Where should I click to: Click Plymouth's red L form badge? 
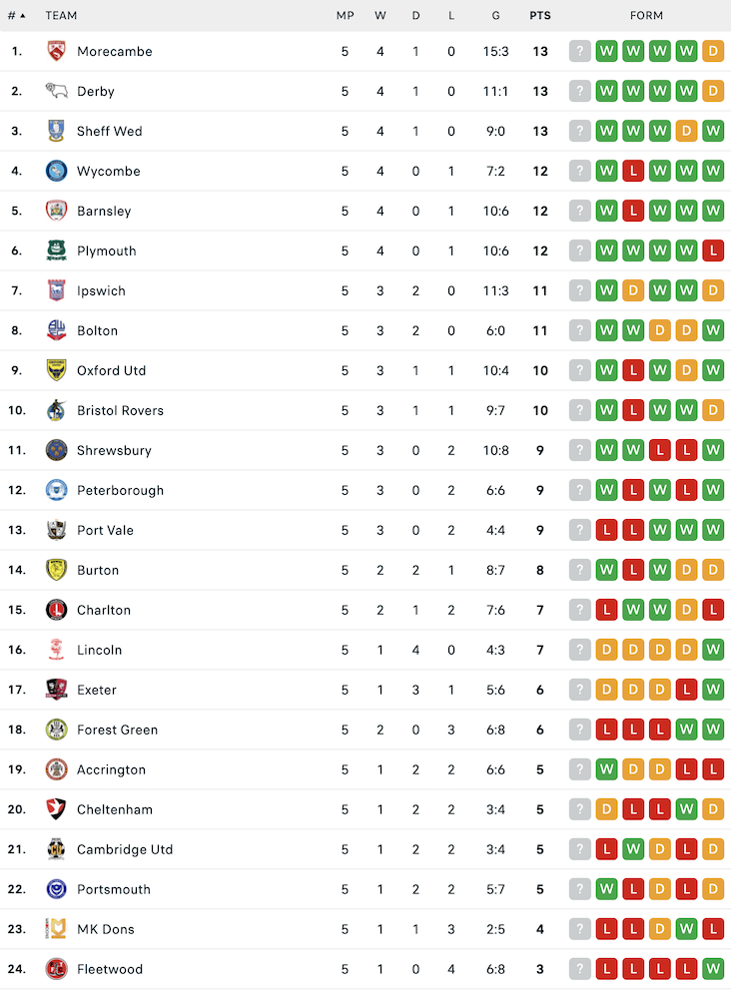(713, 250)
